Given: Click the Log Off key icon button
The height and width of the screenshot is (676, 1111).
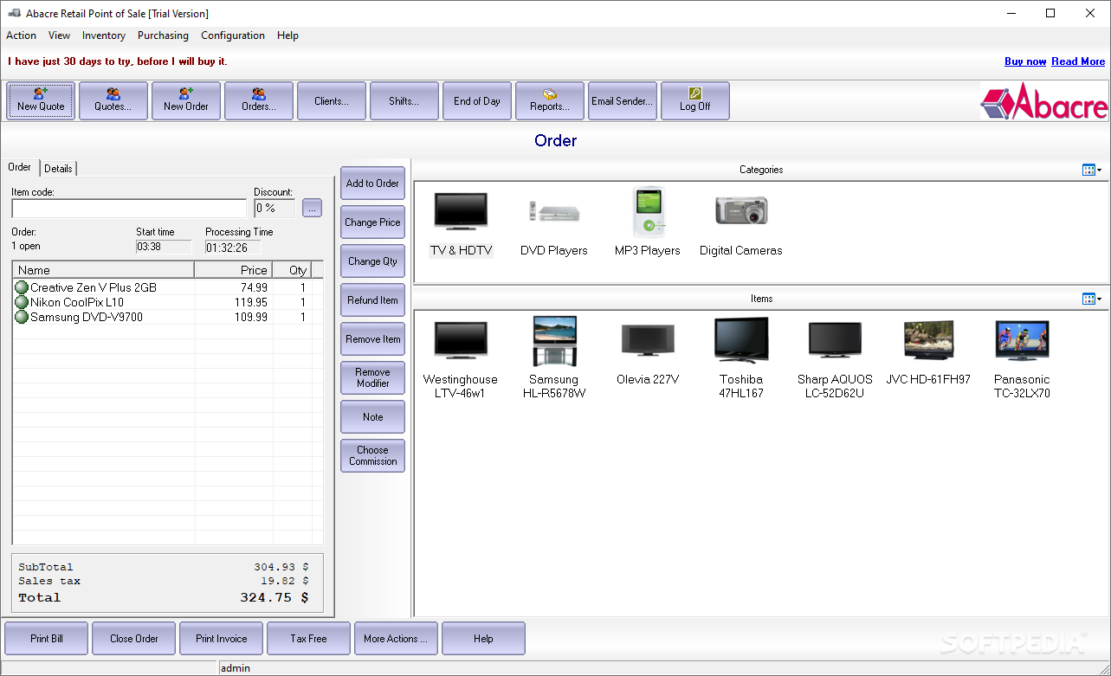Looking at the screenshot, I should [x=695, y=100].
